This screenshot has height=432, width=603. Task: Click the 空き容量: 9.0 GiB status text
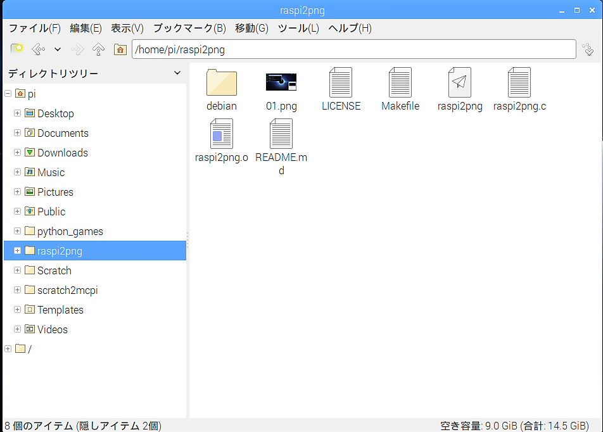pos(514,426)
